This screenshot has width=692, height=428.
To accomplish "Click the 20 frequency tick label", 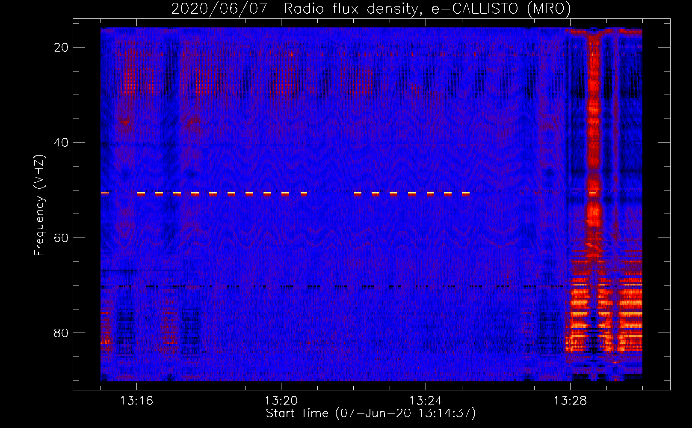I will 61,48.
